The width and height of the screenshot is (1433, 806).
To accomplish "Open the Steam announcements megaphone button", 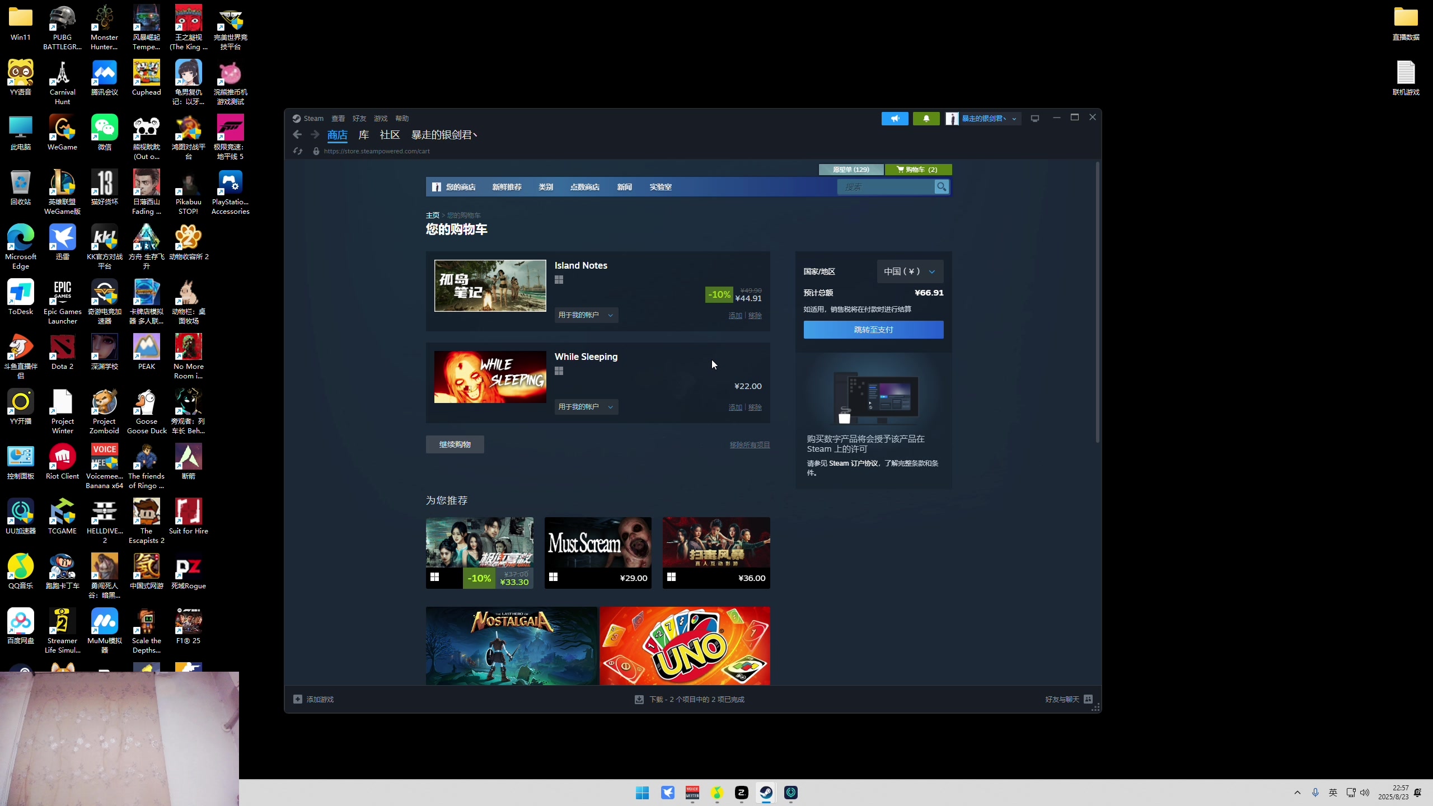I will [895, 119].
